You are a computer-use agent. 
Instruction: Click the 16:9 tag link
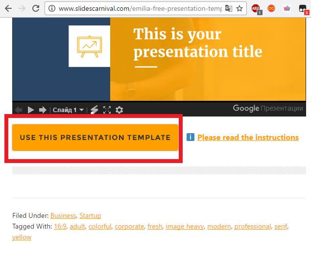[x=60, y=226]
